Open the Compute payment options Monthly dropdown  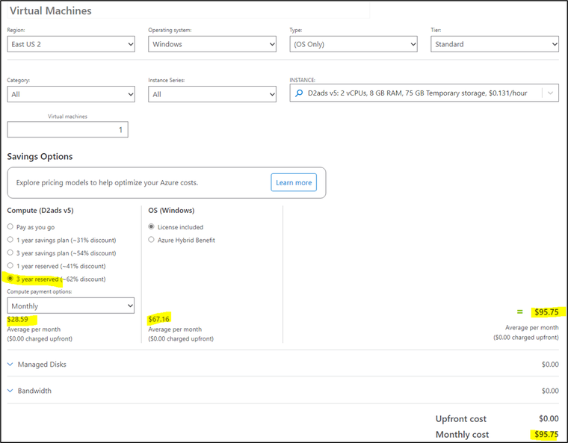point(71,306)
